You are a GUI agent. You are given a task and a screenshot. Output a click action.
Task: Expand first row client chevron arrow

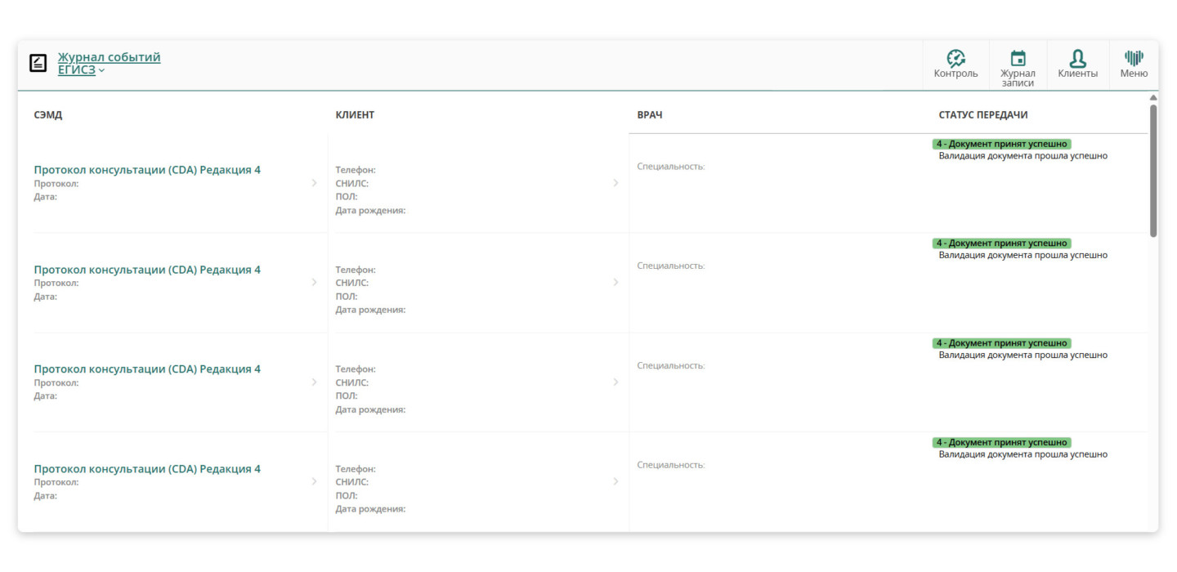(615, 183)
